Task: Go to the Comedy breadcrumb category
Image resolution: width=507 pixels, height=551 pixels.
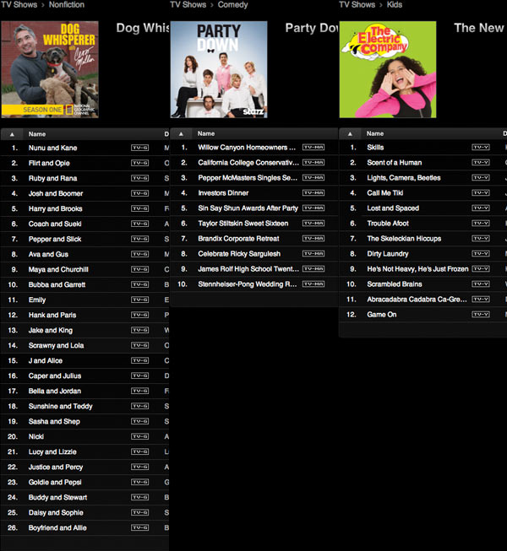Action: (232, 5)
